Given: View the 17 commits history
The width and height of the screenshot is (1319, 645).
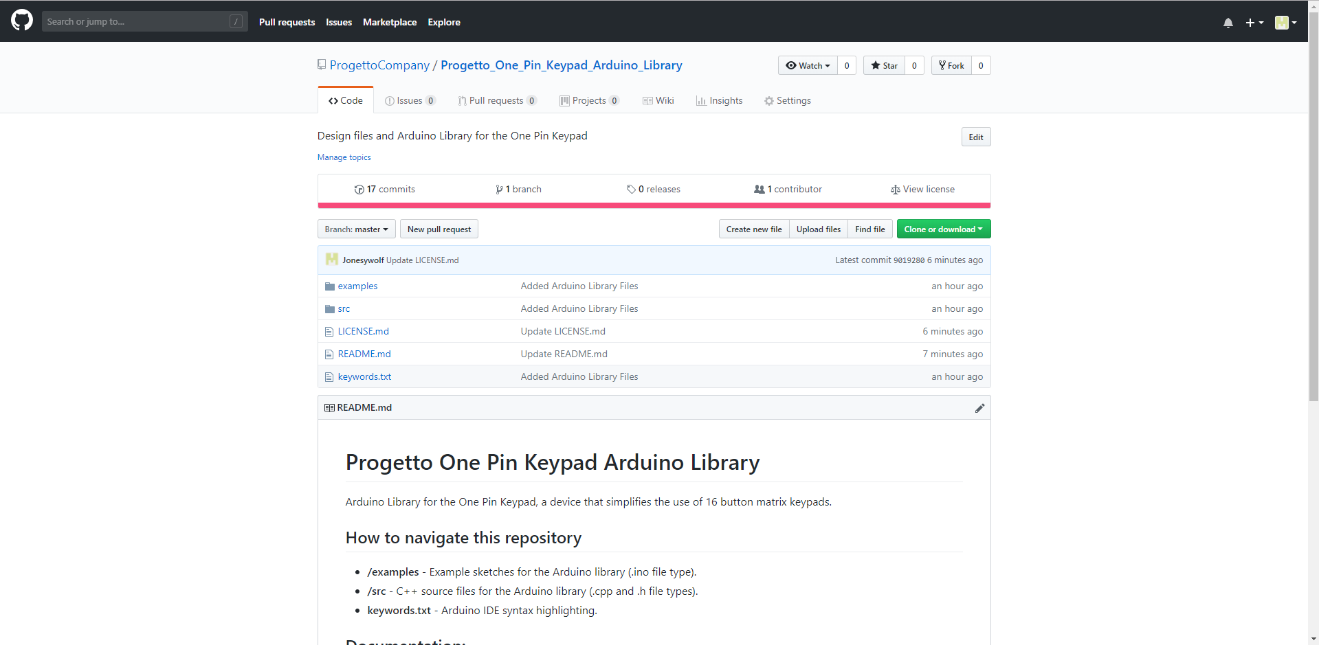Looking at the screenshot, I should 385,189.
